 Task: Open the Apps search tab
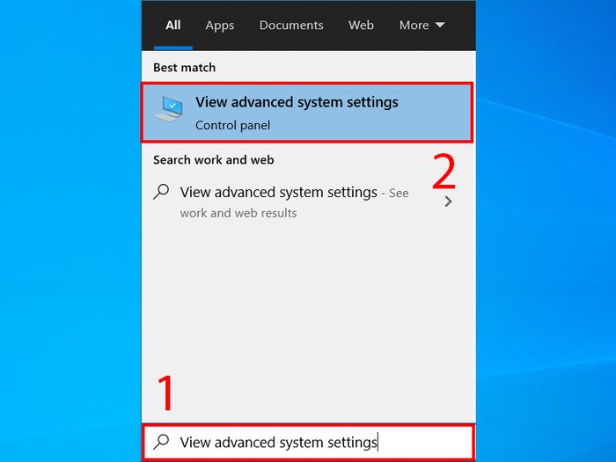click(220, 26)
